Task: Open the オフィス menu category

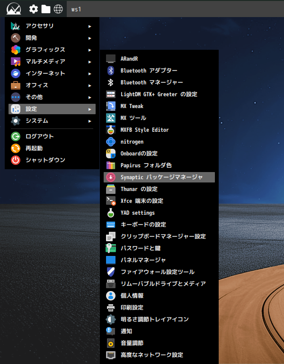Action: 52,85
